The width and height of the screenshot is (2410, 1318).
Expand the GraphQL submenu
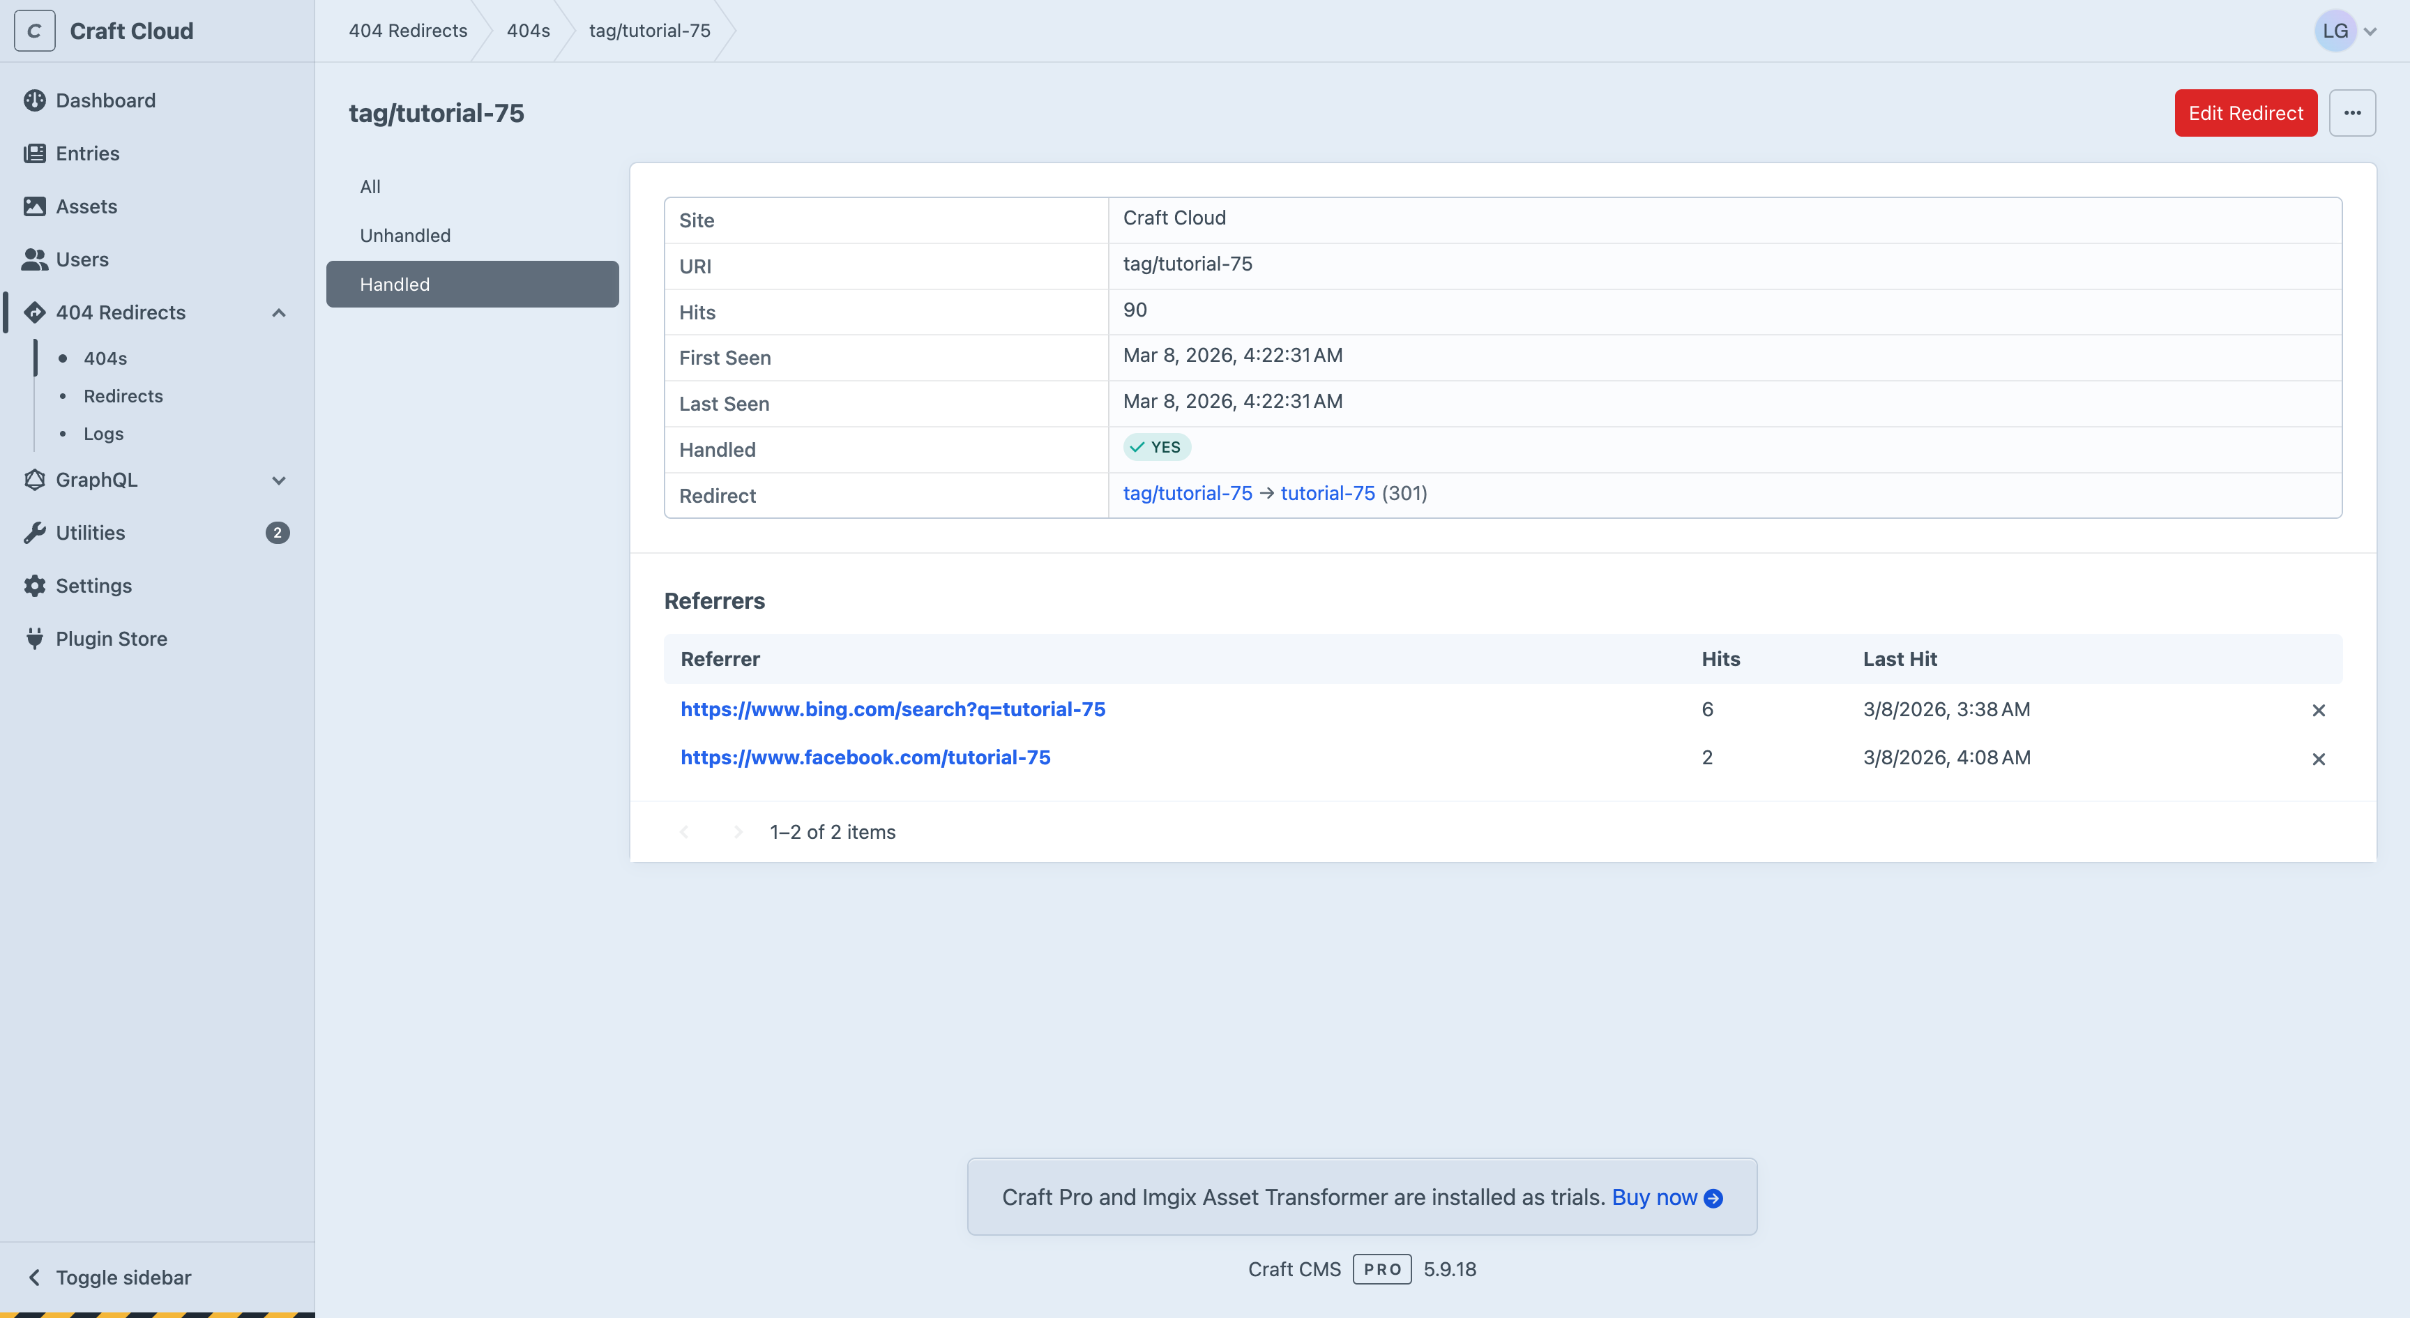pyautogui.click(x=279, y=480)
